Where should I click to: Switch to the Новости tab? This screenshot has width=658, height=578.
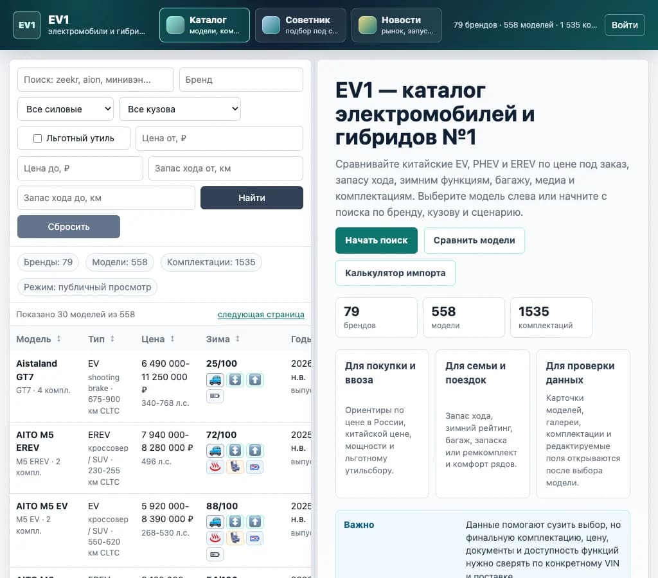(396, 25)
